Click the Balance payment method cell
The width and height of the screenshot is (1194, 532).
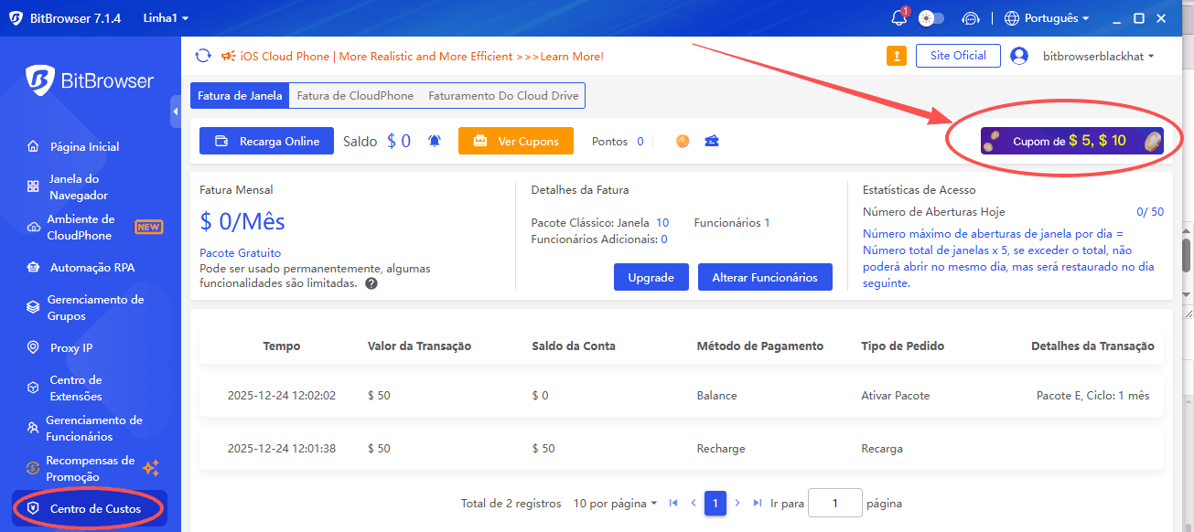716,396
